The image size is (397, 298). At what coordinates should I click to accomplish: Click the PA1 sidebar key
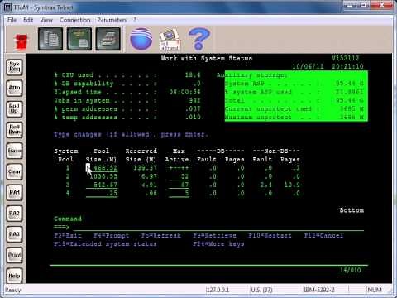(14, 192)
